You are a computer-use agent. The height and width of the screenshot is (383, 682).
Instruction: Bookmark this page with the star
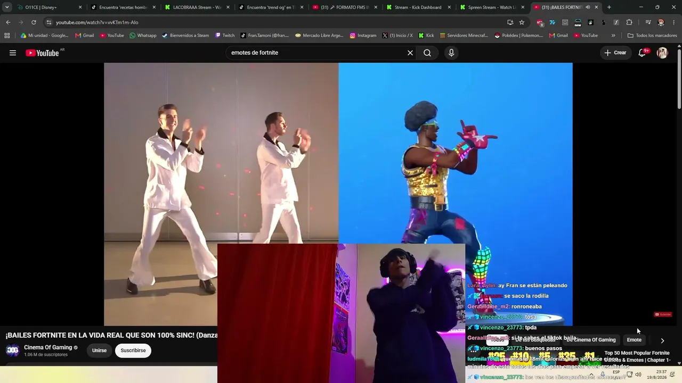522,22
